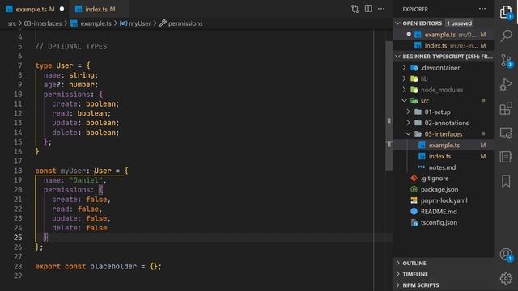Click the unsaved dot on example.ts tab
The width and height of the screenshot is (518, 291).
[62, 9]
